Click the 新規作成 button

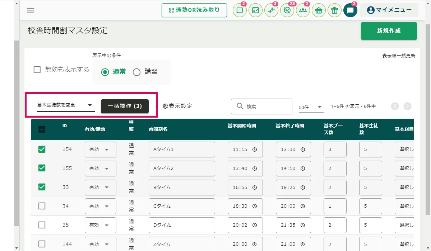tap(389, 31)
